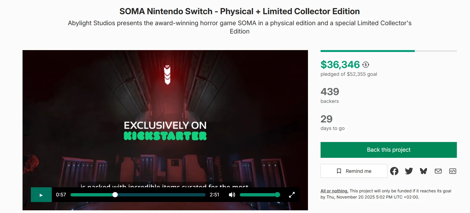Click the SOMA Nintendo Switch project title
Viewport: 470px width, 213px height.
239,11
